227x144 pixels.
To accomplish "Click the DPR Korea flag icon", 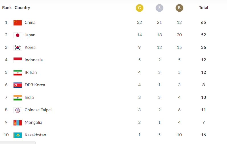I will pyautogui.click(x=17, y=85).
